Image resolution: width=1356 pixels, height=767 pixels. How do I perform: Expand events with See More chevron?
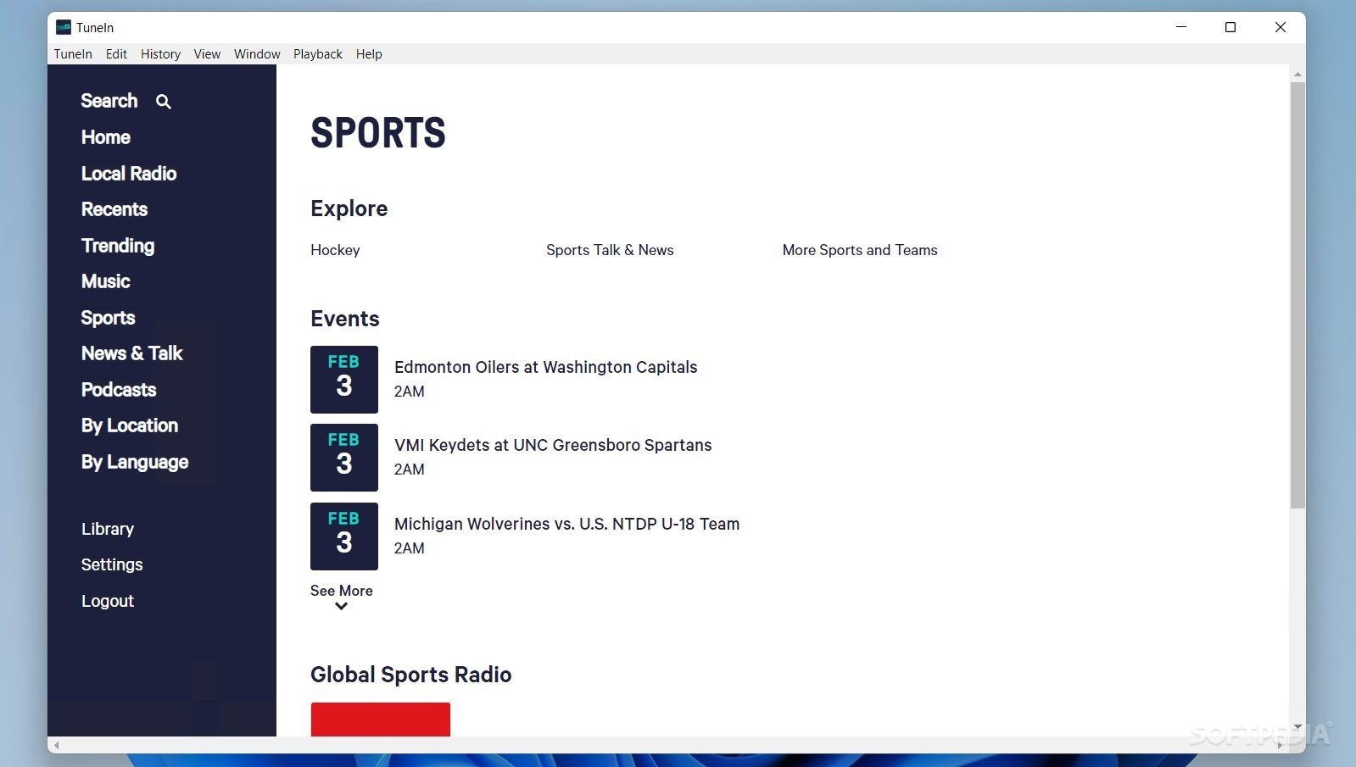point(341,606)
